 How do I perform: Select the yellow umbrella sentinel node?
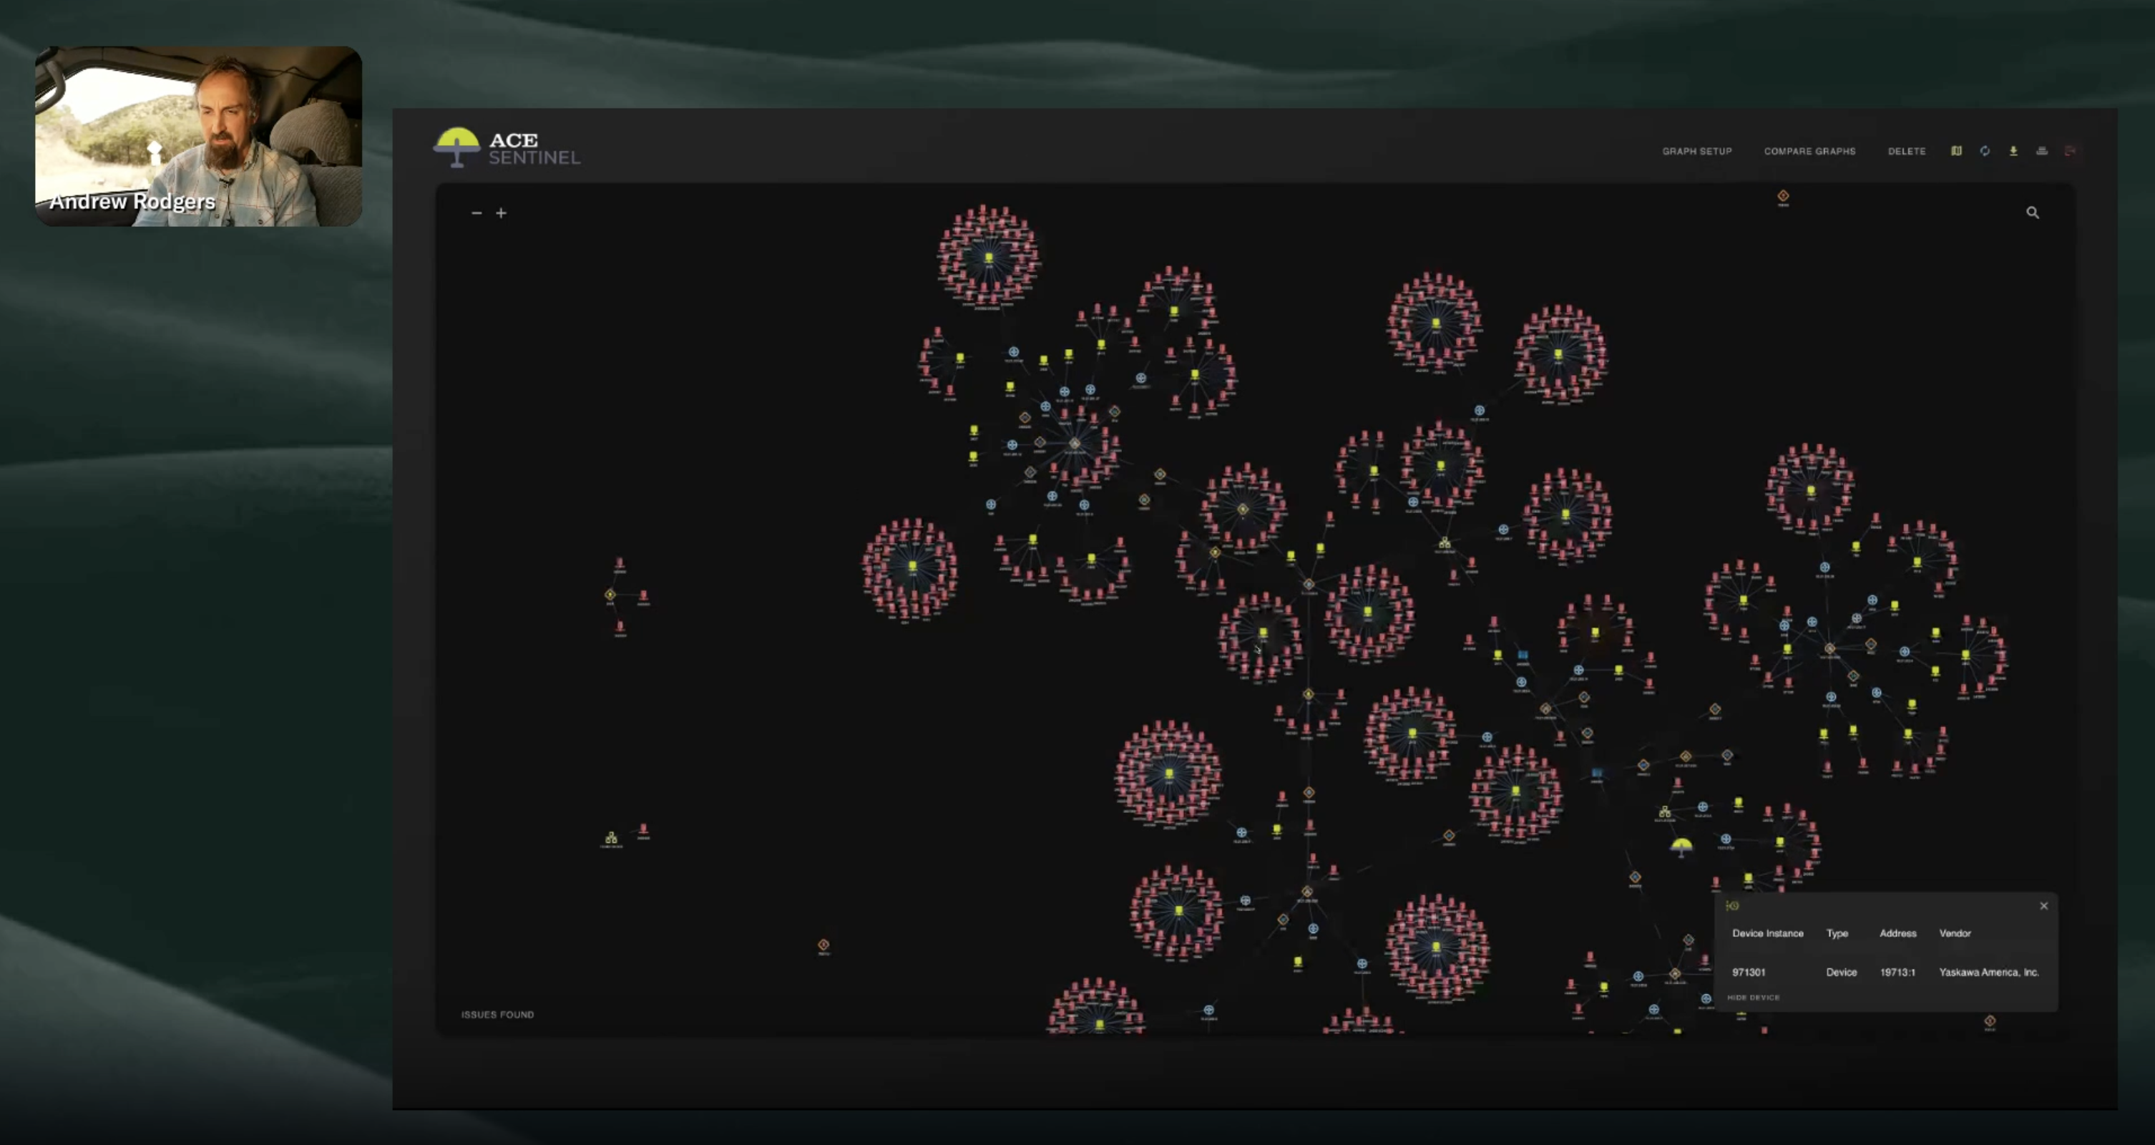(1681, 846)
